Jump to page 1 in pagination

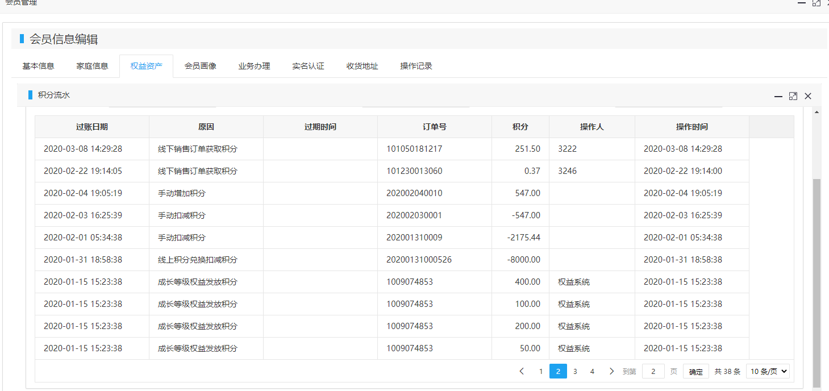[541, 371]
